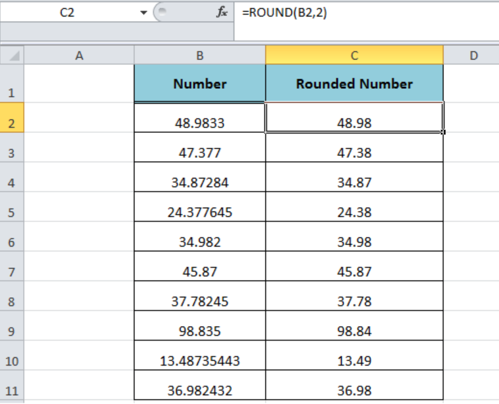Click the formula bar with =ROUND(B2,2)
Screen dimensions: 499x404
click(367, 13)
